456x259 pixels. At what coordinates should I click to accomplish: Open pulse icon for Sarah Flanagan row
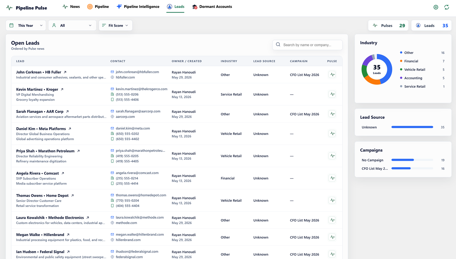pyautogui.click(x=332, y=114)
